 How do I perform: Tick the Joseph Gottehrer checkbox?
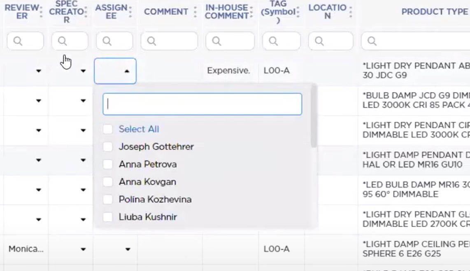click(x=108, y=147)
